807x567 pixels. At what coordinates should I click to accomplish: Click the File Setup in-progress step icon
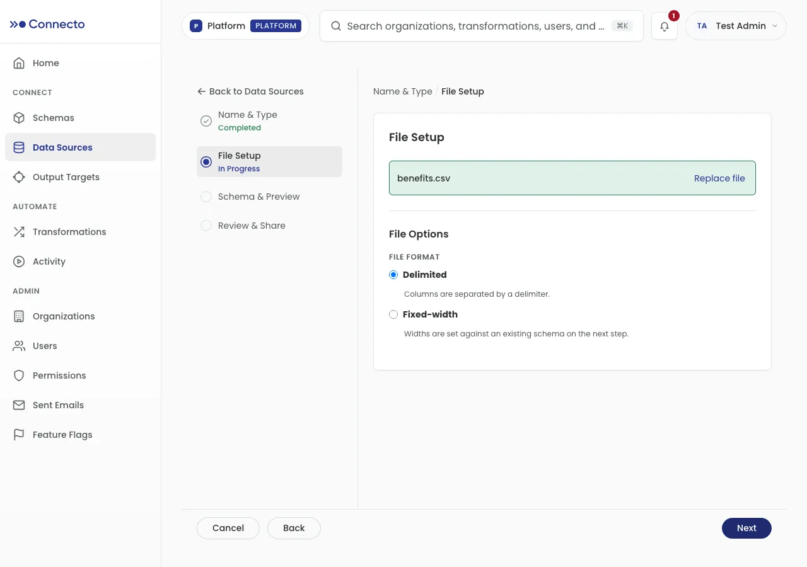(206, 162)
